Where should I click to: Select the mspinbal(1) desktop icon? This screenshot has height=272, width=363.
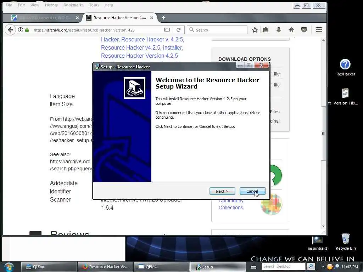coord(318,243)
